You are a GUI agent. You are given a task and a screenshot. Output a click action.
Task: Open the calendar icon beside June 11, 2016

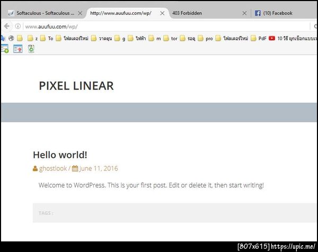(x=75, y=168)
